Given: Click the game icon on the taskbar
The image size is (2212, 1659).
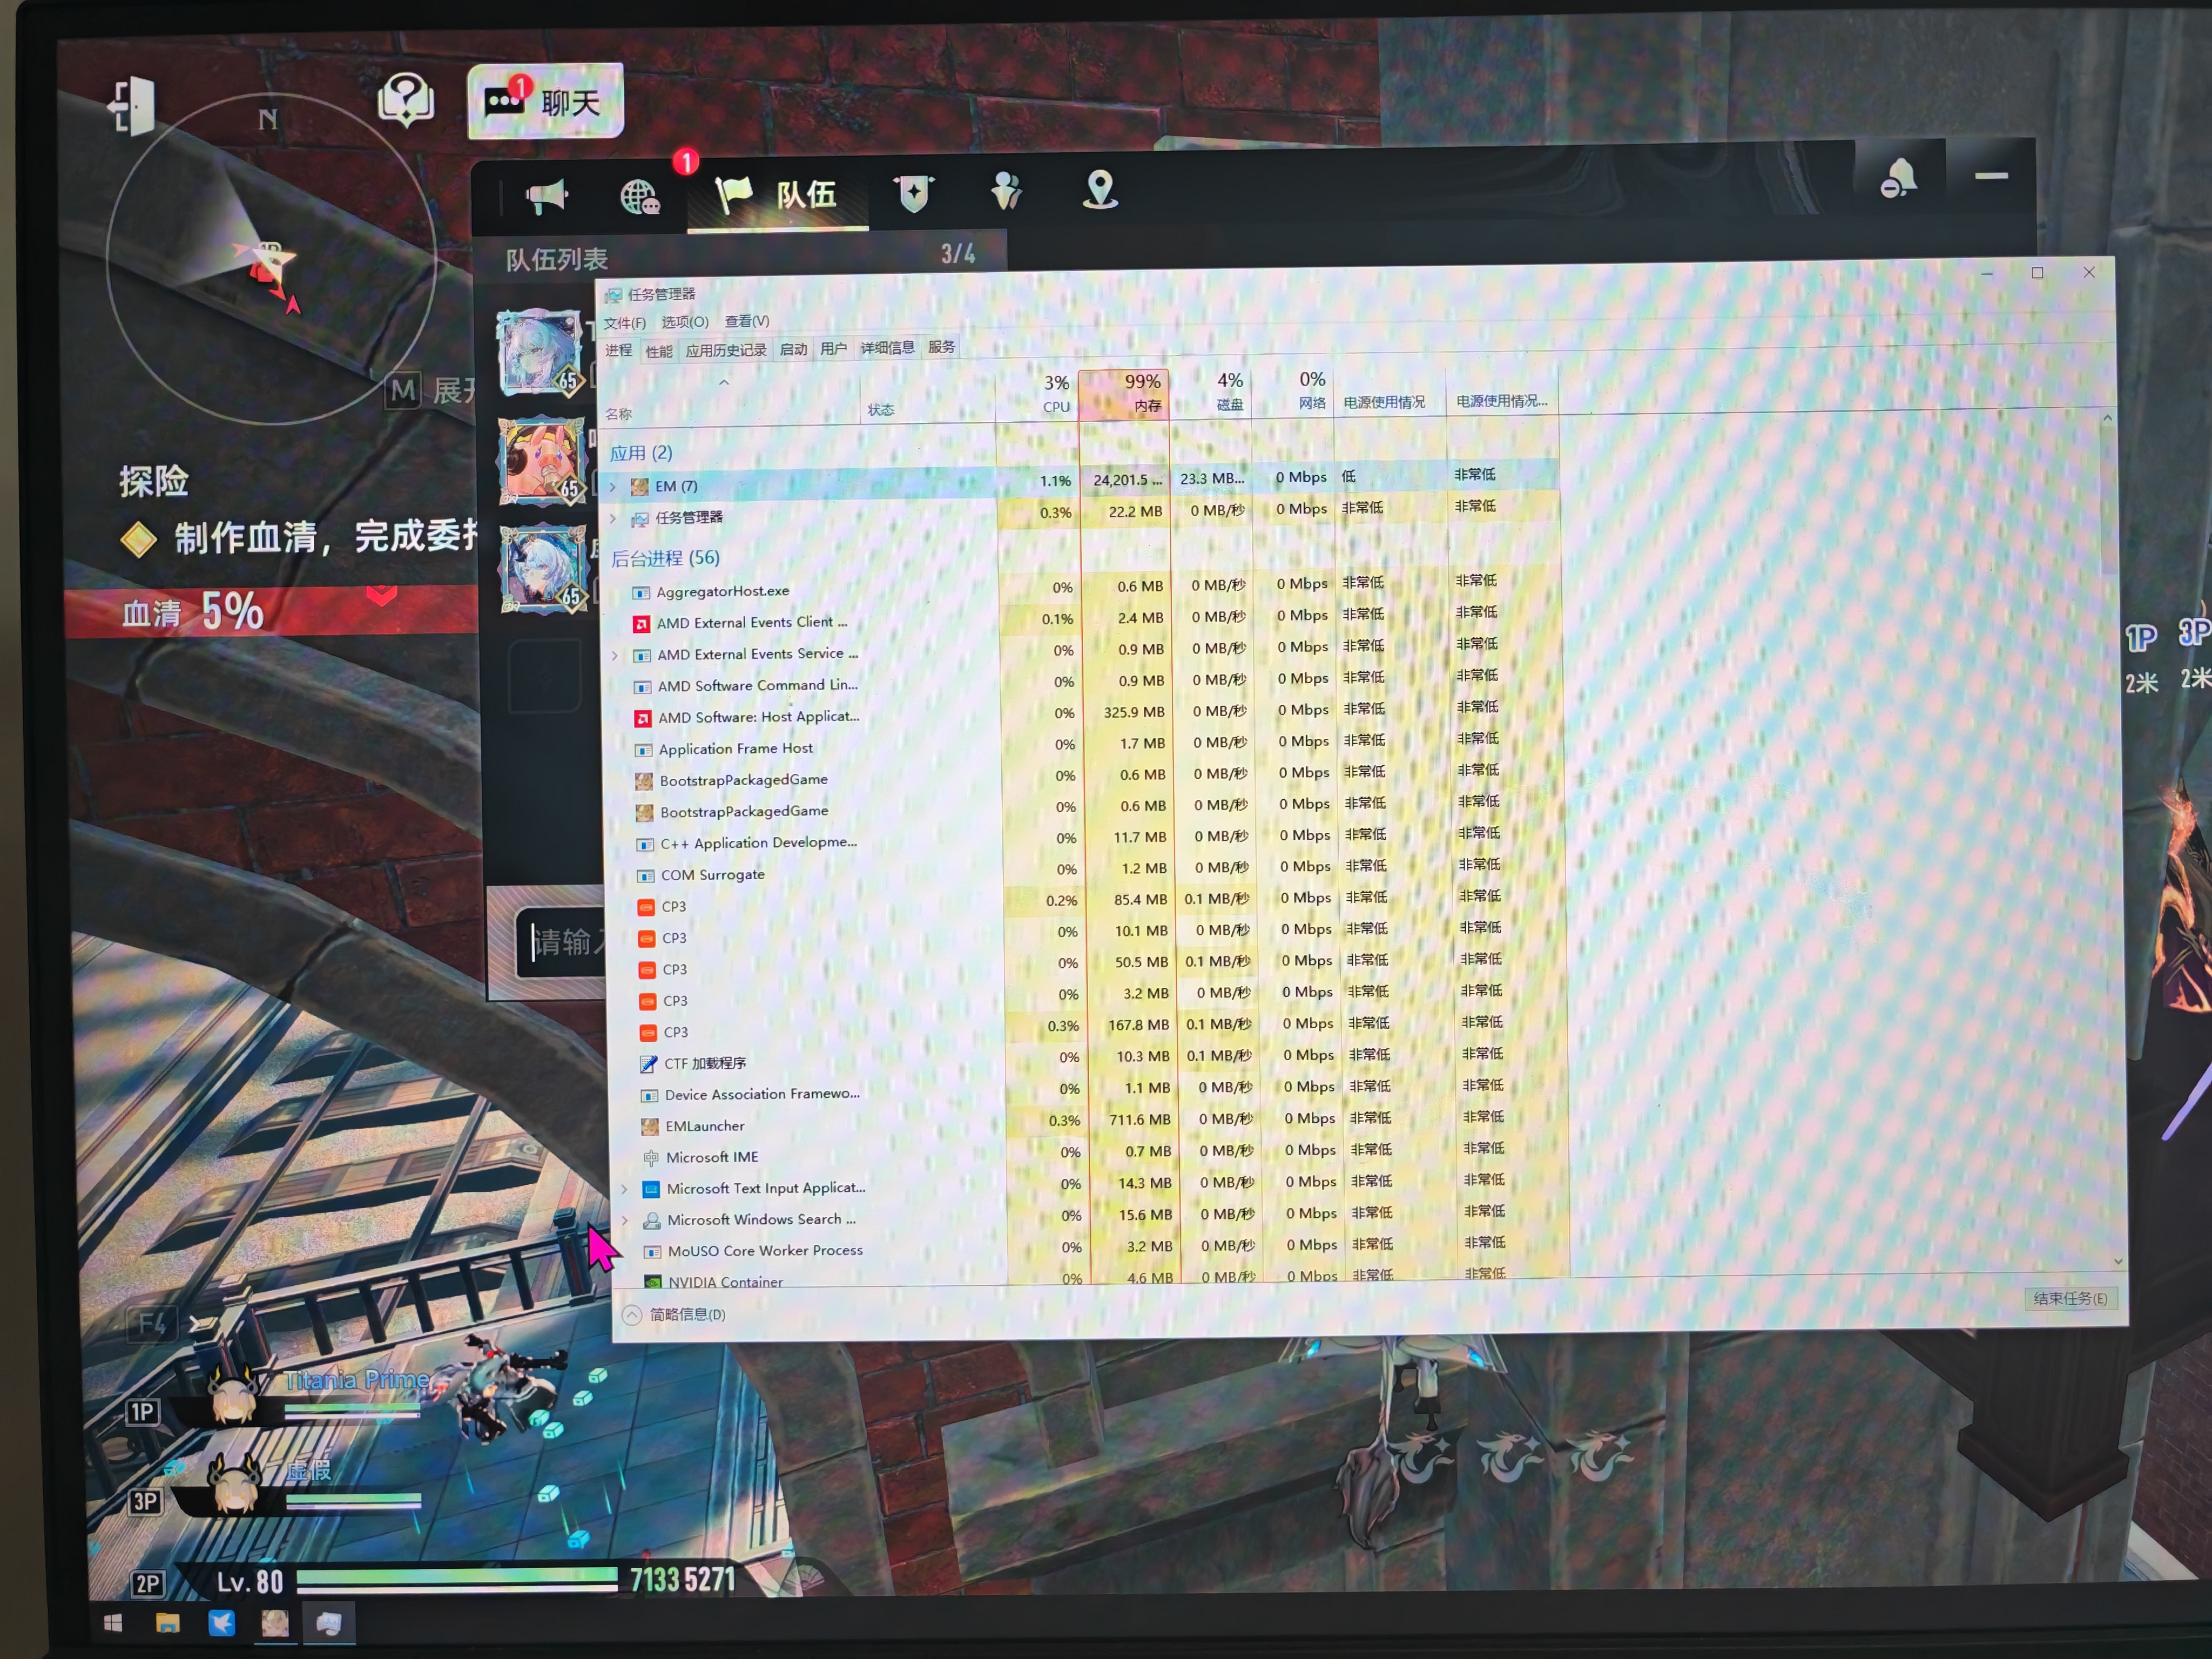Looking at the screenshot, I should 275,1622.
